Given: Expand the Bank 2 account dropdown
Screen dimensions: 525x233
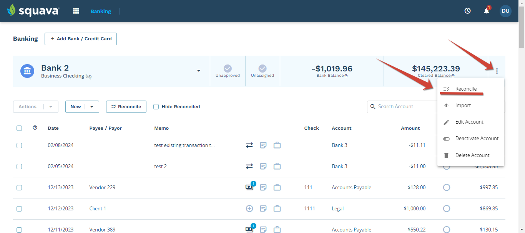Looking at the screenshot, I should [x=199, y=71].
